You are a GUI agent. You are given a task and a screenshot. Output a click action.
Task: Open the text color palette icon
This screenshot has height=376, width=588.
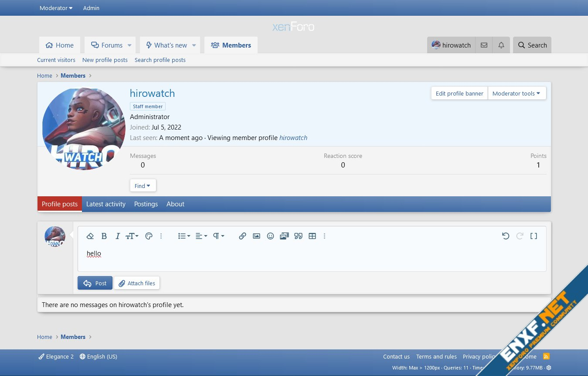pos(149,236)
